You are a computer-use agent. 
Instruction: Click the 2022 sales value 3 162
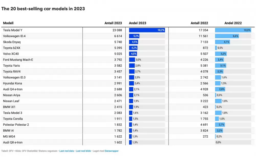tap(204, 113)
